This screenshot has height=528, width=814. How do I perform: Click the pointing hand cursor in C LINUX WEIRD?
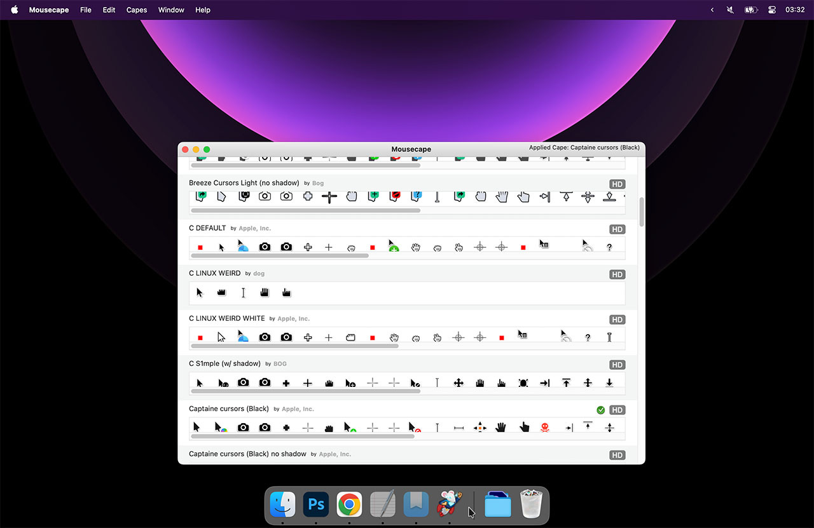[x=286, y=293]
